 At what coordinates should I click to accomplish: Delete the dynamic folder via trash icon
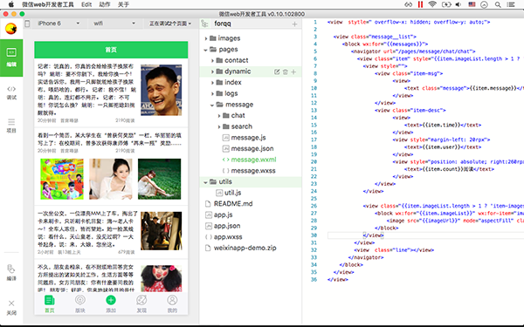click(x=285, y=72)
